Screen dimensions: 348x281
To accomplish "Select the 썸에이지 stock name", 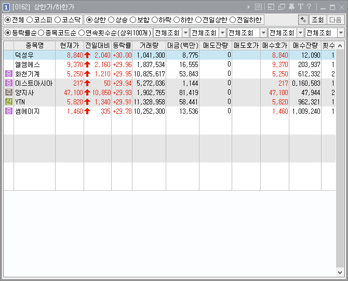I will pos(28,111).
